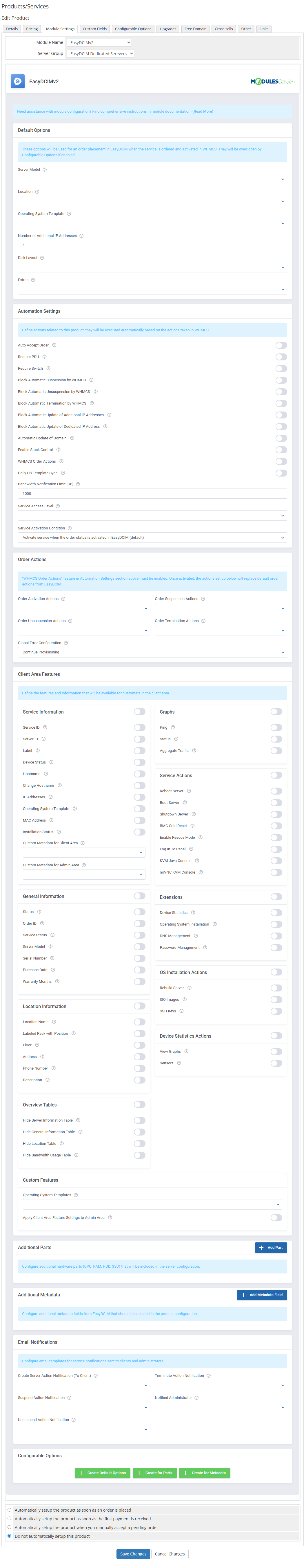The image size is (306, 1563).
Task: Click help icon beside Daily OS Template Sync
Action: click(63, 473)
